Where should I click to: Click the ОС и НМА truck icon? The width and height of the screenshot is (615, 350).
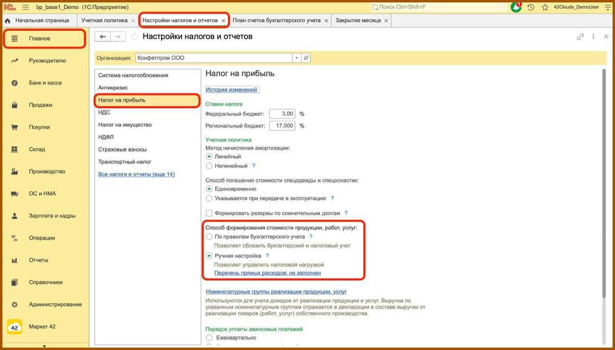[14, 194]
